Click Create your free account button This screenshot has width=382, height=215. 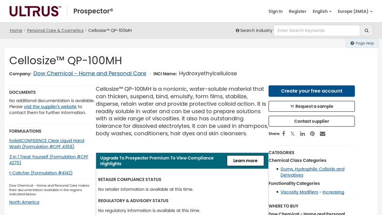pyautogui.click(x=311, y=91)
